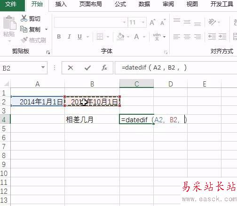The image size is (237, 206).
Task: Open the Fill Color dropdown arrow
Action: click(x=128, y=37)
